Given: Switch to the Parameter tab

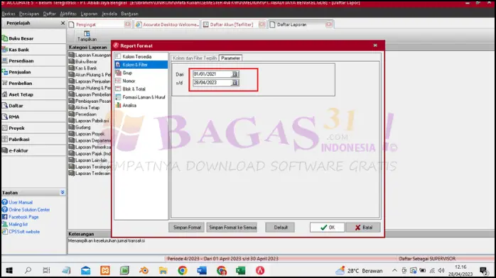Looking at the screenshot, I should [231, 58].
